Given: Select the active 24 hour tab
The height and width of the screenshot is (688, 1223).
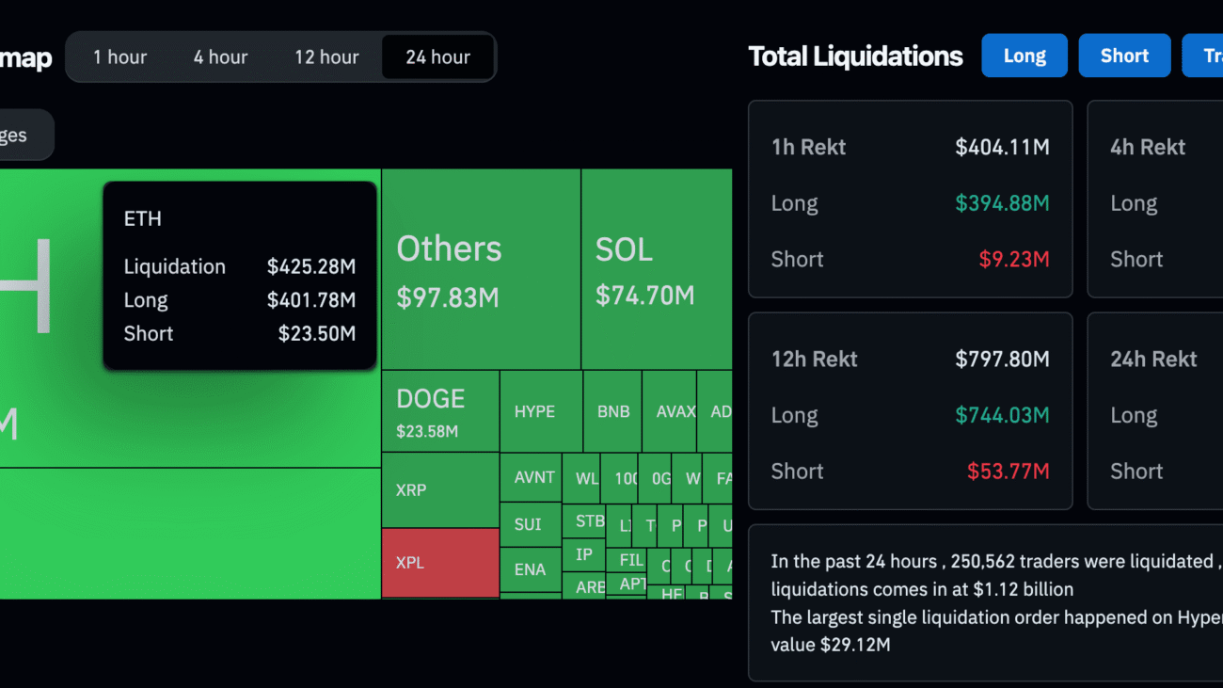Looking at the screenshot, I should coord(437,57).
